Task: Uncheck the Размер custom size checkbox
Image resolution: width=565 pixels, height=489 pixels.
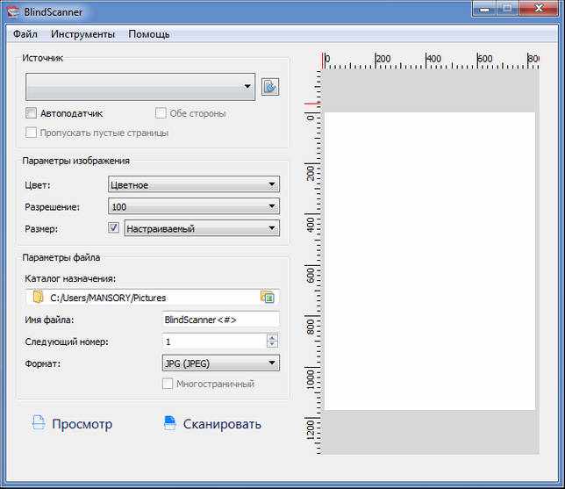Action: [113, 228]
